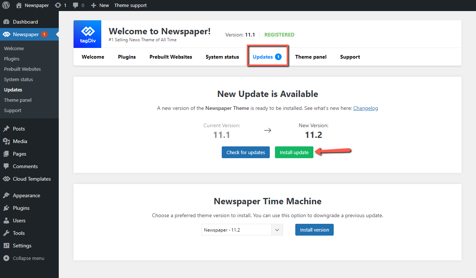This screenshot has height=278, width=476.
Task: Open the Prebuilt Websites tab
Action: 171,57
